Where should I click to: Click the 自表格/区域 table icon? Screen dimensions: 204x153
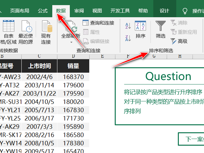tap(9, 26)
